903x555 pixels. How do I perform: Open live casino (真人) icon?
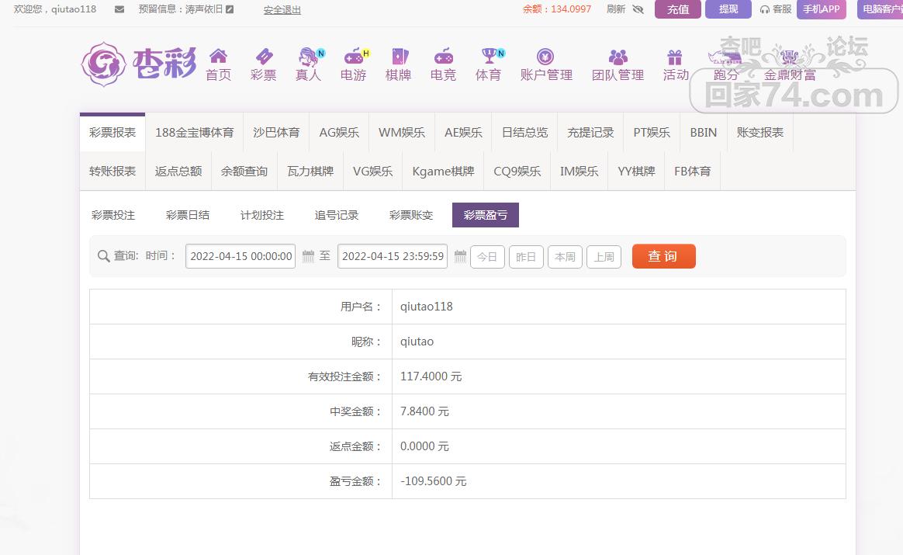(x=309, y=57)
